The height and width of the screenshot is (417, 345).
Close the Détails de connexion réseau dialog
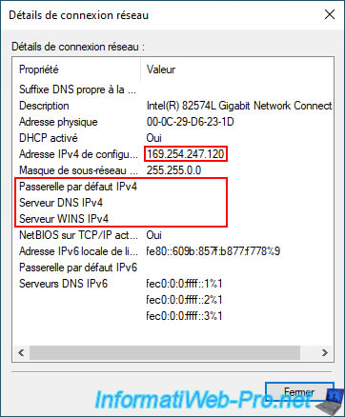(x=330, y=14)
